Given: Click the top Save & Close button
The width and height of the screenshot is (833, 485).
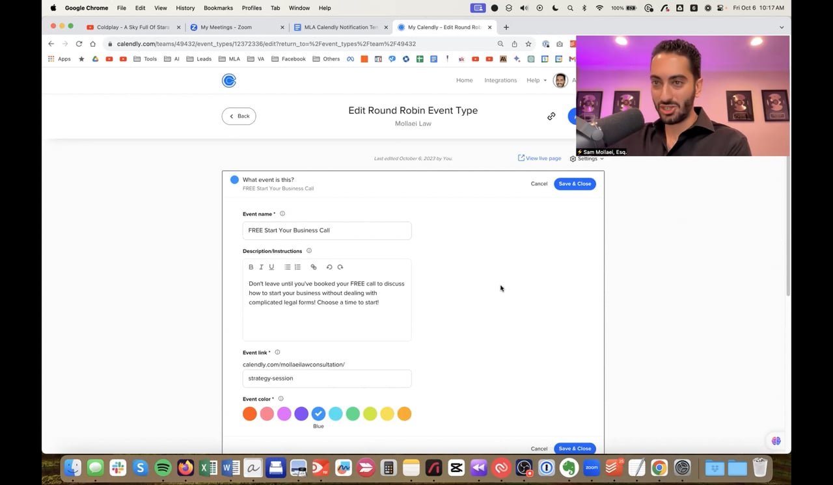Looking at the screenshot, I should point(575,184).
